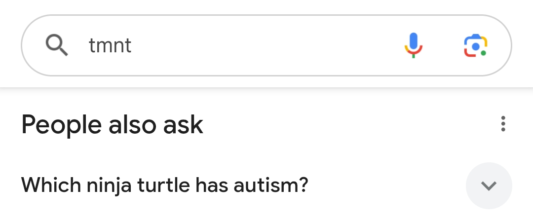Viewport: 533px width, 224px height.
Task: Tap the microphone voice search icon
Action: tap(414, 45)
